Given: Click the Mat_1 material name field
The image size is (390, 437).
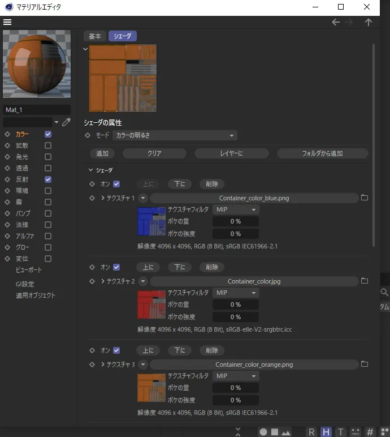Looking at the screenshot, I should tap(37, 110).
